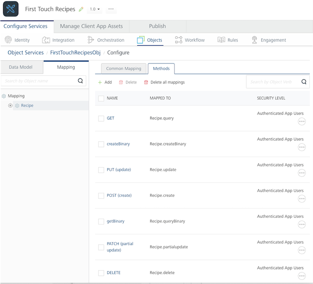This screenshot has height=284, width=313.
Task: Check the DELETE method checkbox
Action: (101, 273)
